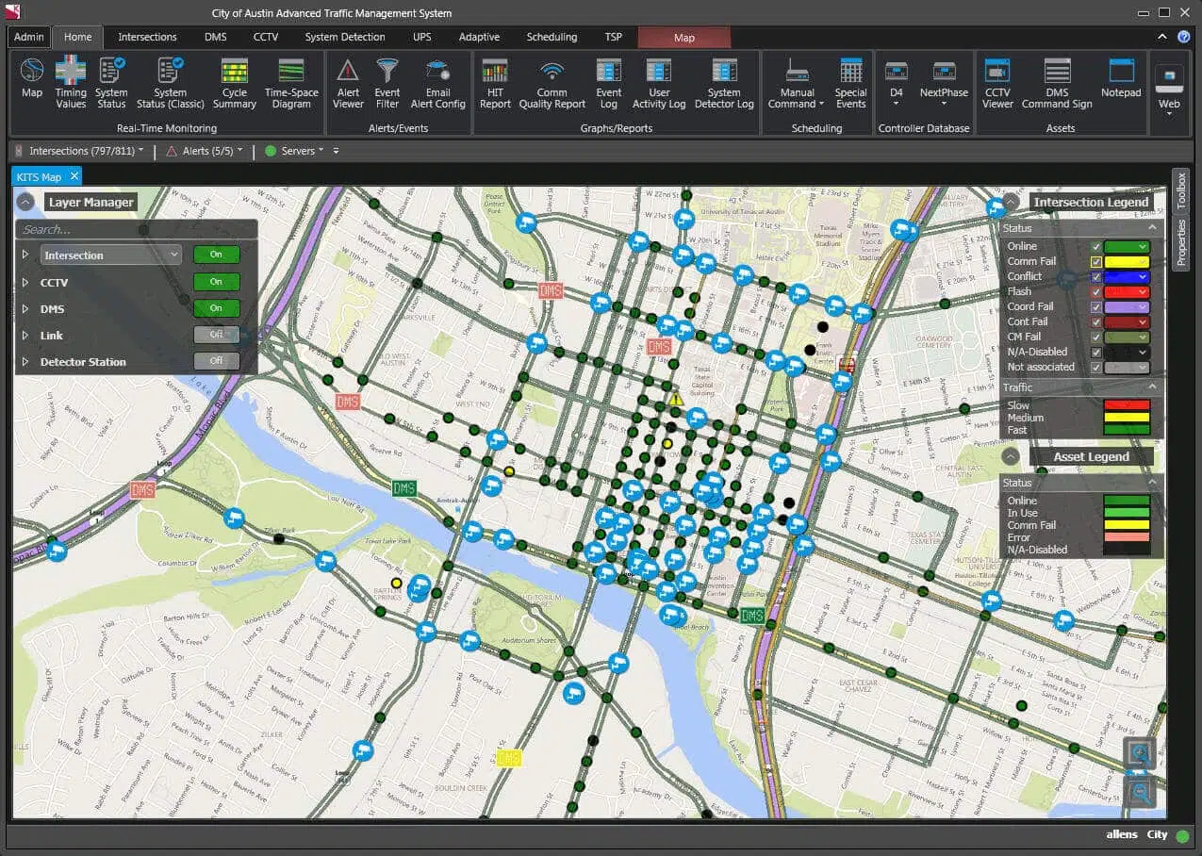
Task: Toggle the CCTV layer off
Action: 216,282
